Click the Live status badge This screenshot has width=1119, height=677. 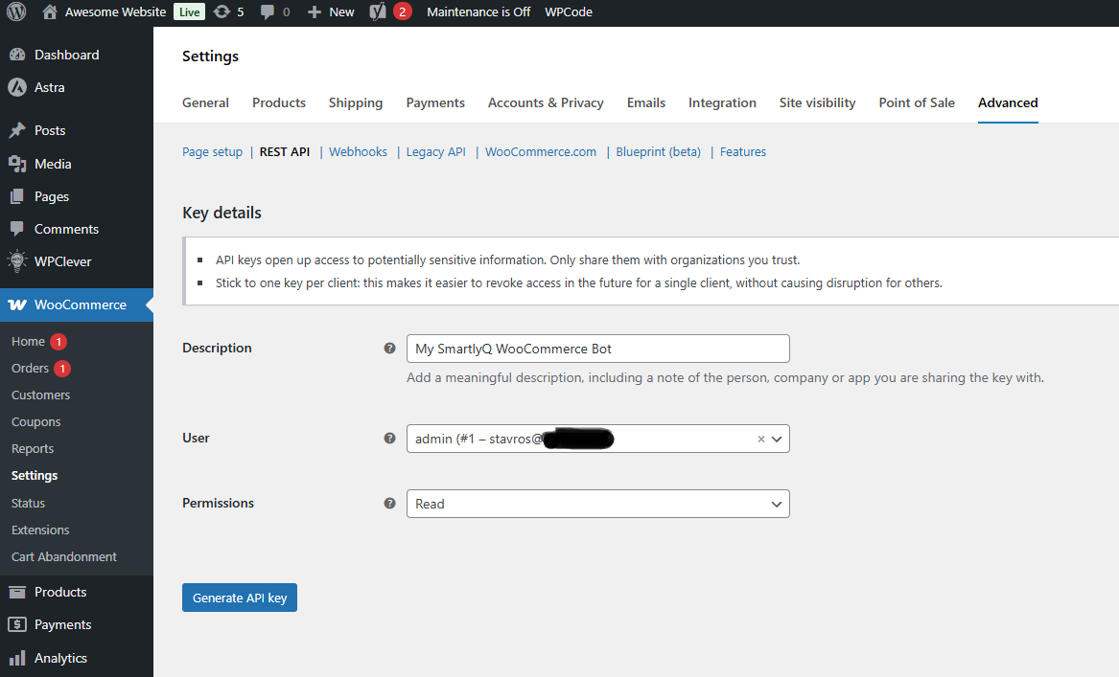pyautogui.click(x=189, y=12)
